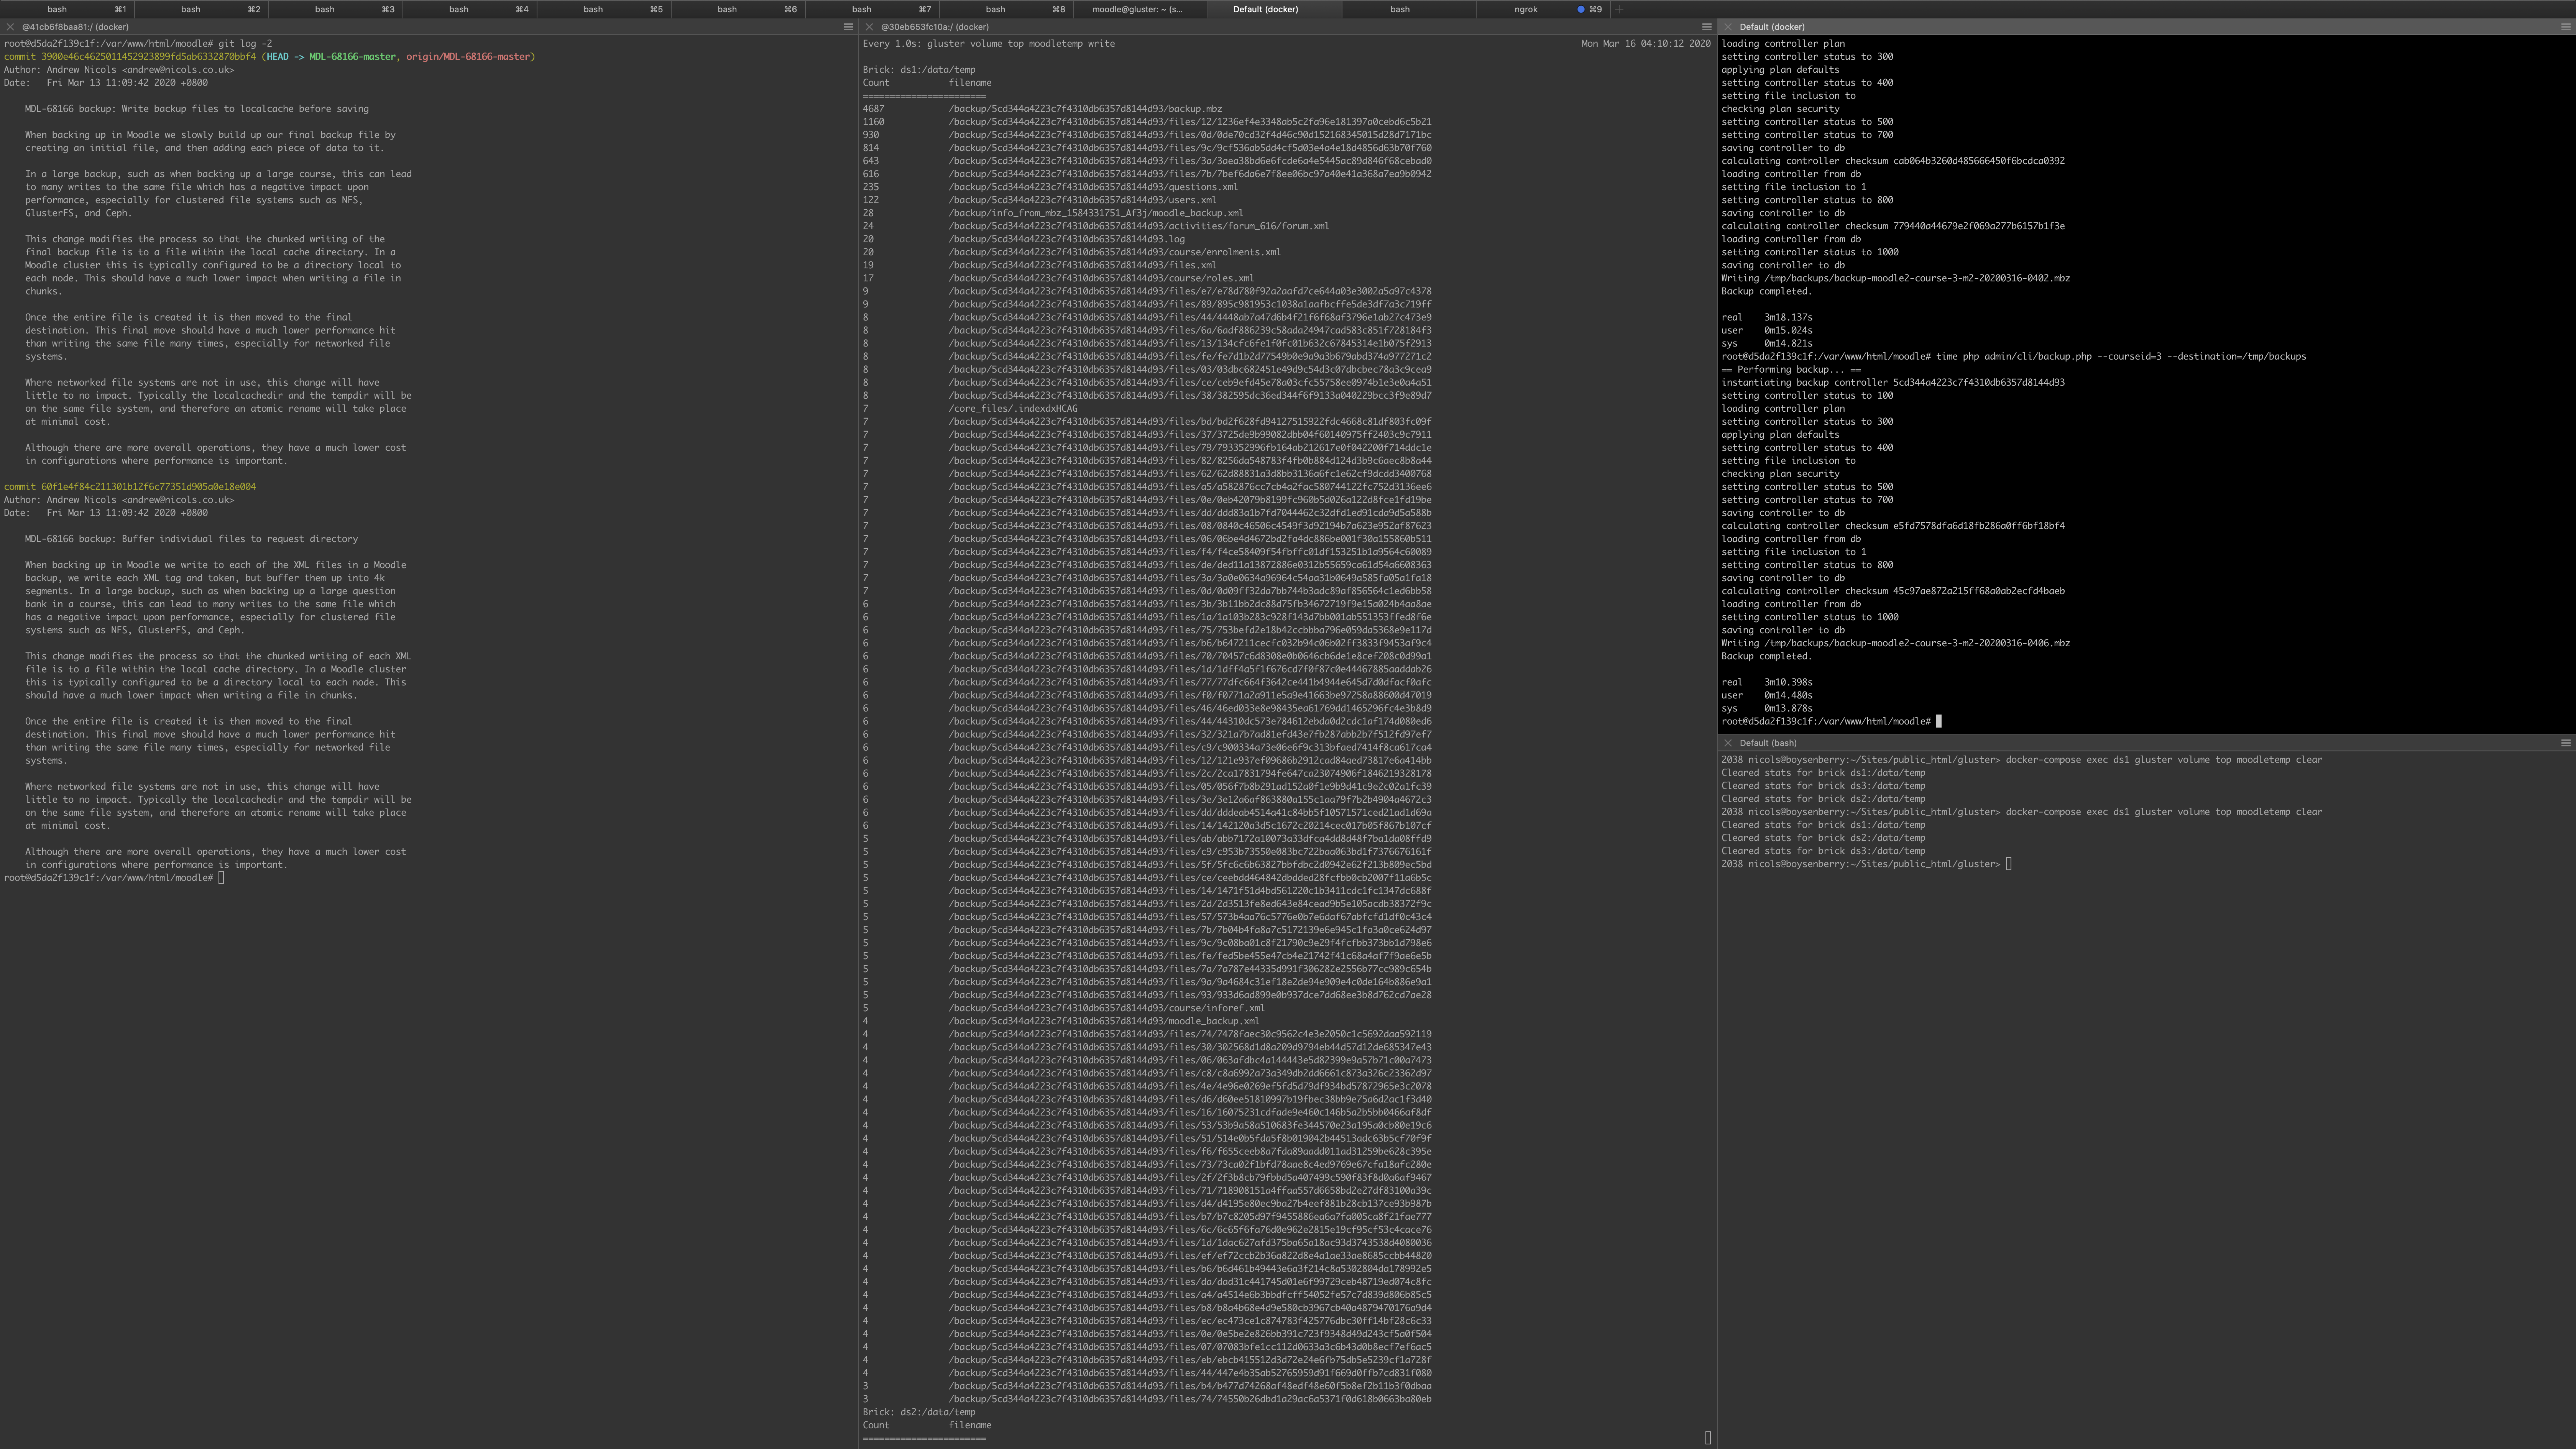Click the @41cb6f8baa81:/ (docker) pane title
Image resolution: width=2576 pixels, height=1449 pixels.
click(x=75, y=27)
